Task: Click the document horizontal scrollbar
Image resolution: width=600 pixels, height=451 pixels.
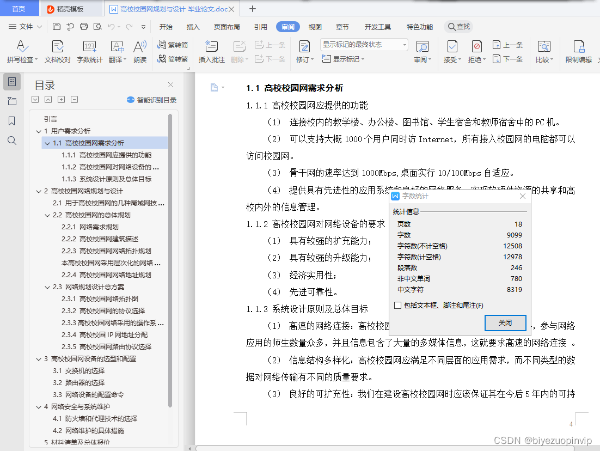Action: pos(384,448)
